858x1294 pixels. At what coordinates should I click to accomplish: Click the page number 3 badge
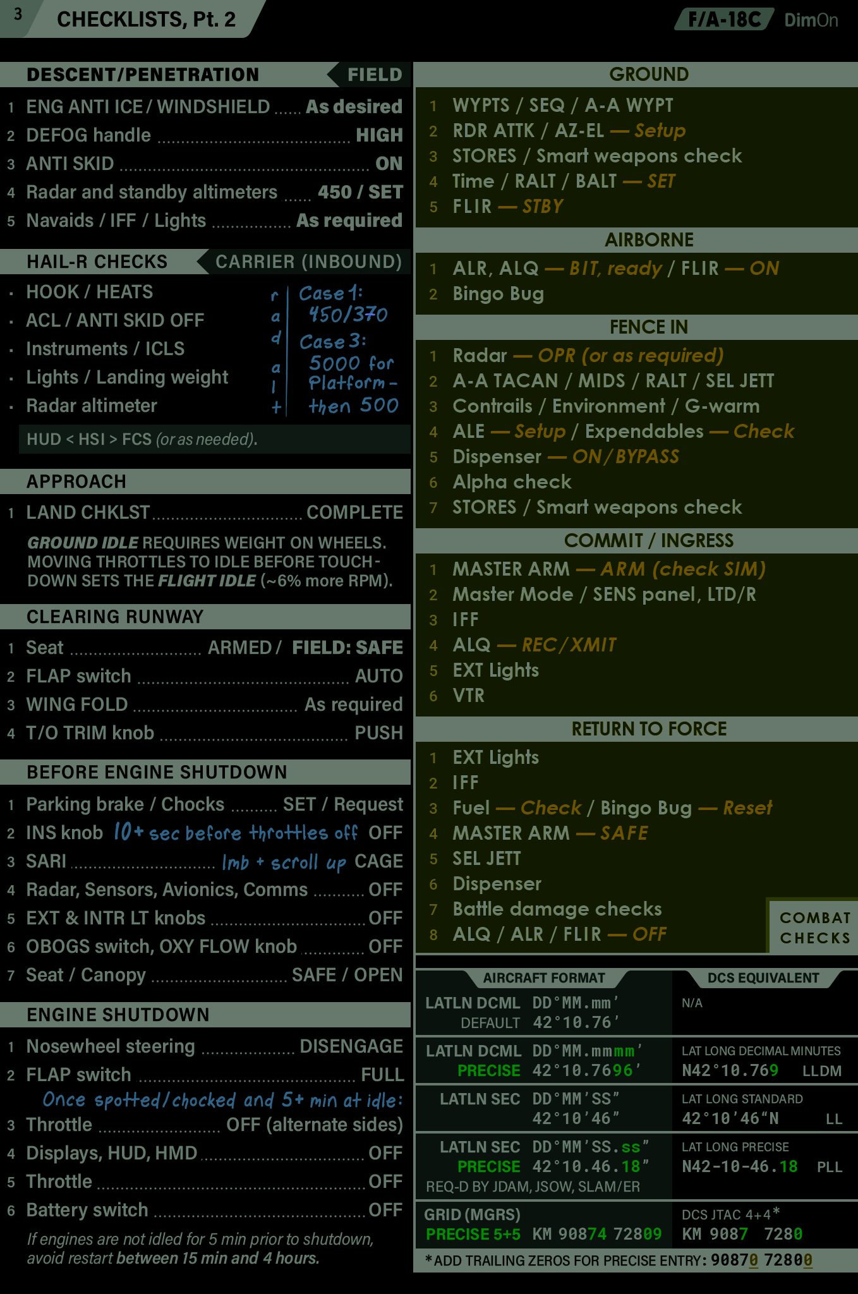18,15
